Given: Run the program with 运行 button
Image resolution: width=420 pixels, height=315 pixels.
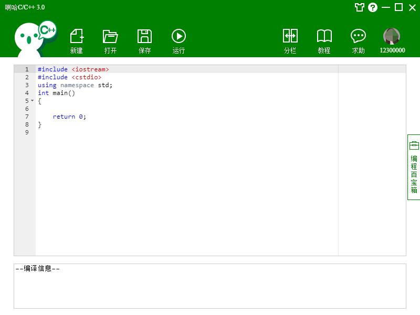Looking at the screenshot, I should click(x=178, y=41).
